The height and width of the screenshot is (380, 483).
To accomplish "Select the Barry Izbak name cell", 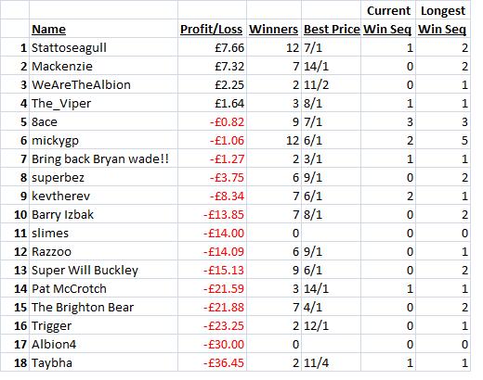I will (103, 214).
